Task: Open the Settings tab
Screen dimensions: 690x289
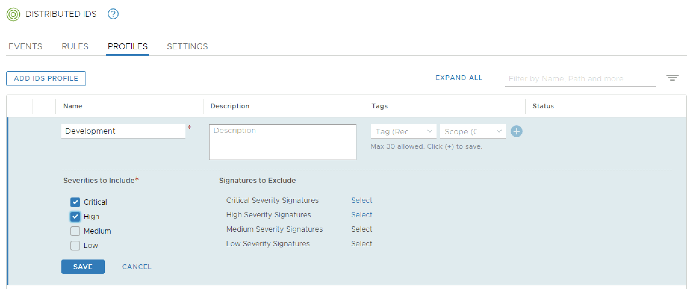Action: pyautogui.click(x=187, y=46)
